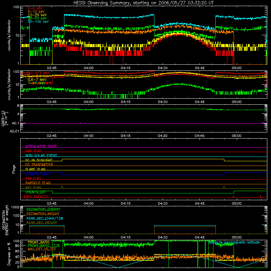
Task: Select the 60 tick on bottom plot
Action: (x=17, y=251)
